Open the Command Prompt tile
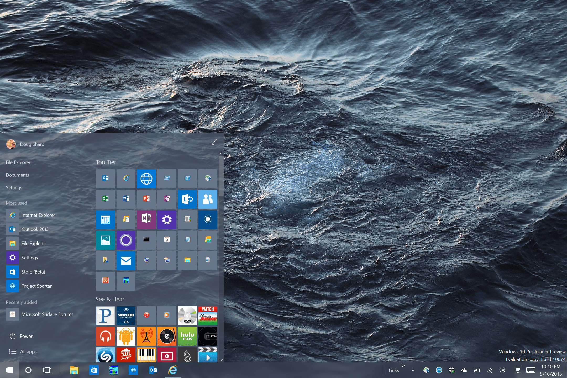Image resolution: width=567 pixels, height=378 pixels. (146, 240)
